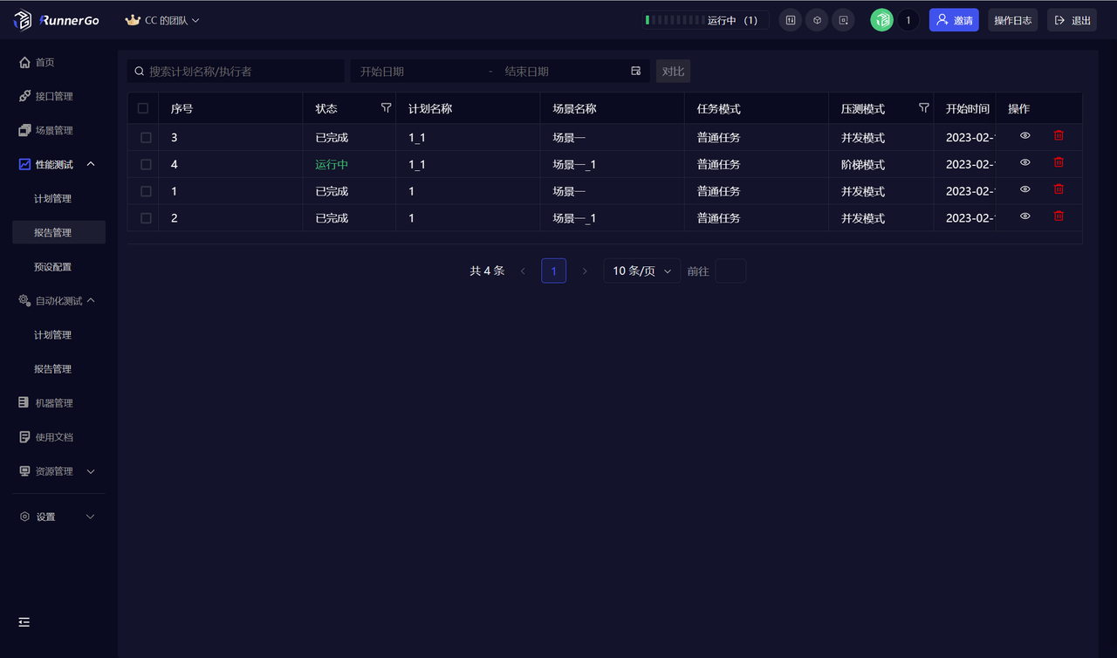Viewport: 1117px width, 658px height.
Task: Click the 对比 compare button
Action: pos(673,71)
